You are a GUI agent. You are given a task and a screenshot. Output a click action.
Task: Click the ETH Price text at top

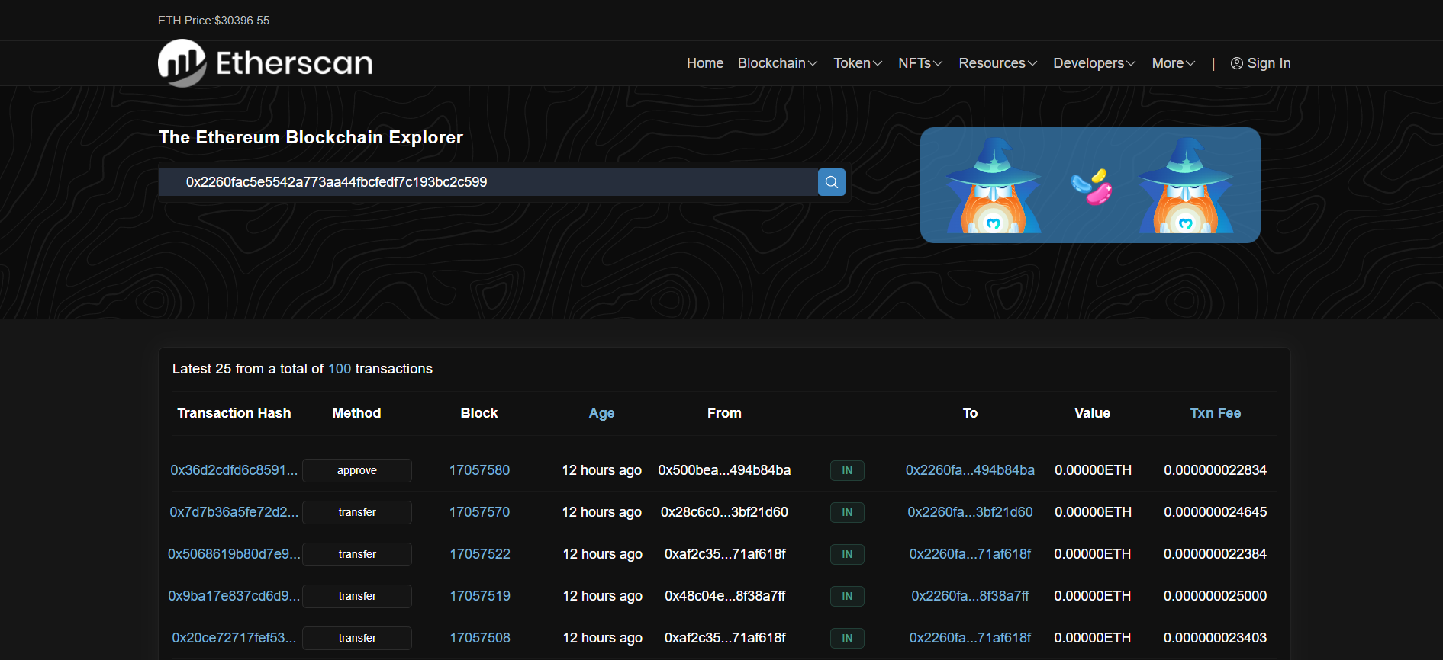214,21
